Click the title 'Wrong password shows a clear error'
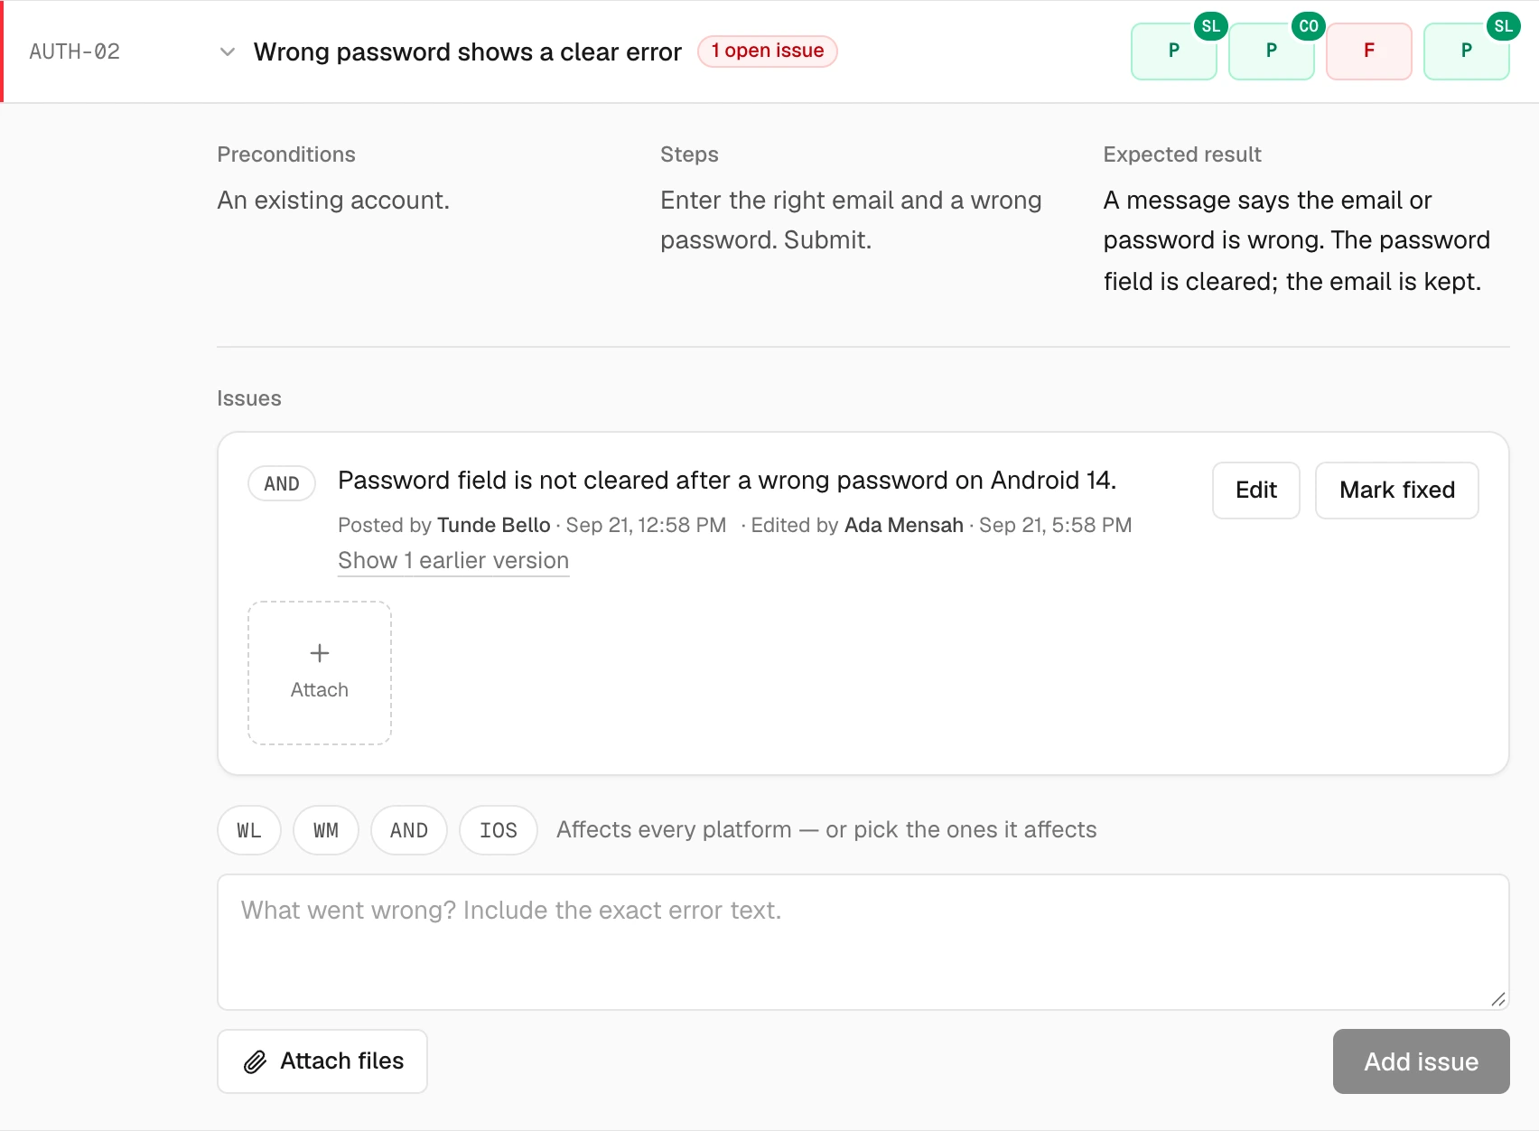This screenshot has height=1131, width=1539. click(x=468, y=51)
